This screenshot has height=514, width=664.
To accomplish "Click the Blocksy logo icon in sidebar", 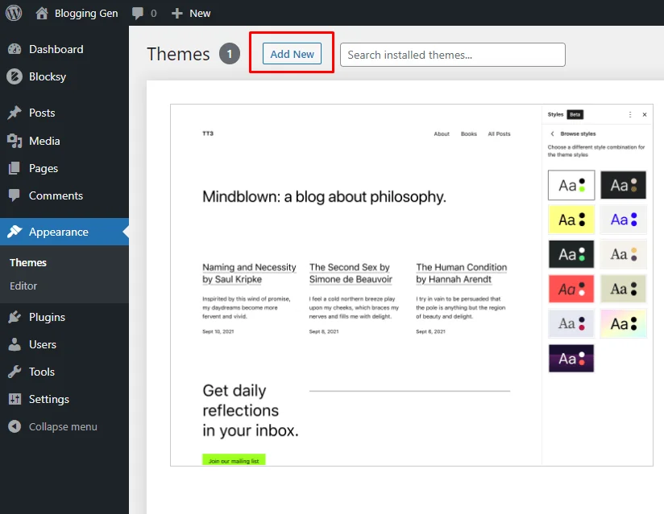I will coord(15,76).
